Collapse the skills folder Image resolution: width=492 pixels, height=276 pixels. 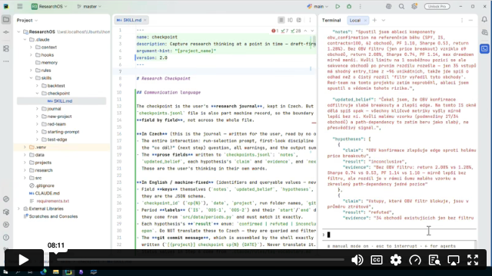(31, 78)
